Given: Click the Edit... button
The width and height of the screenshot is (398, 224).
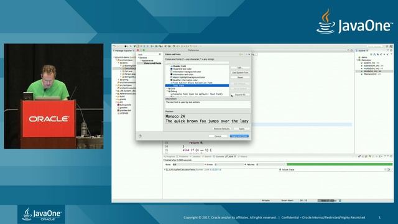Looking at the screenshot, I should click(x=240, y=68).
